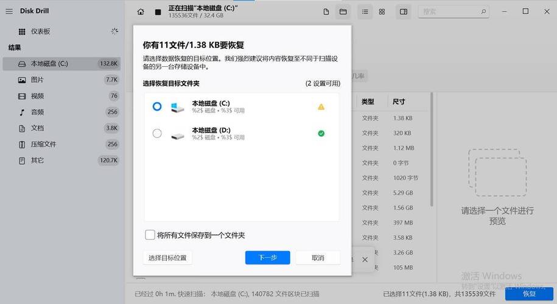Select 本地磁盘 (D:) radio button as target
The height and width of the screenshot is (304, 557).
click(157, 133)
